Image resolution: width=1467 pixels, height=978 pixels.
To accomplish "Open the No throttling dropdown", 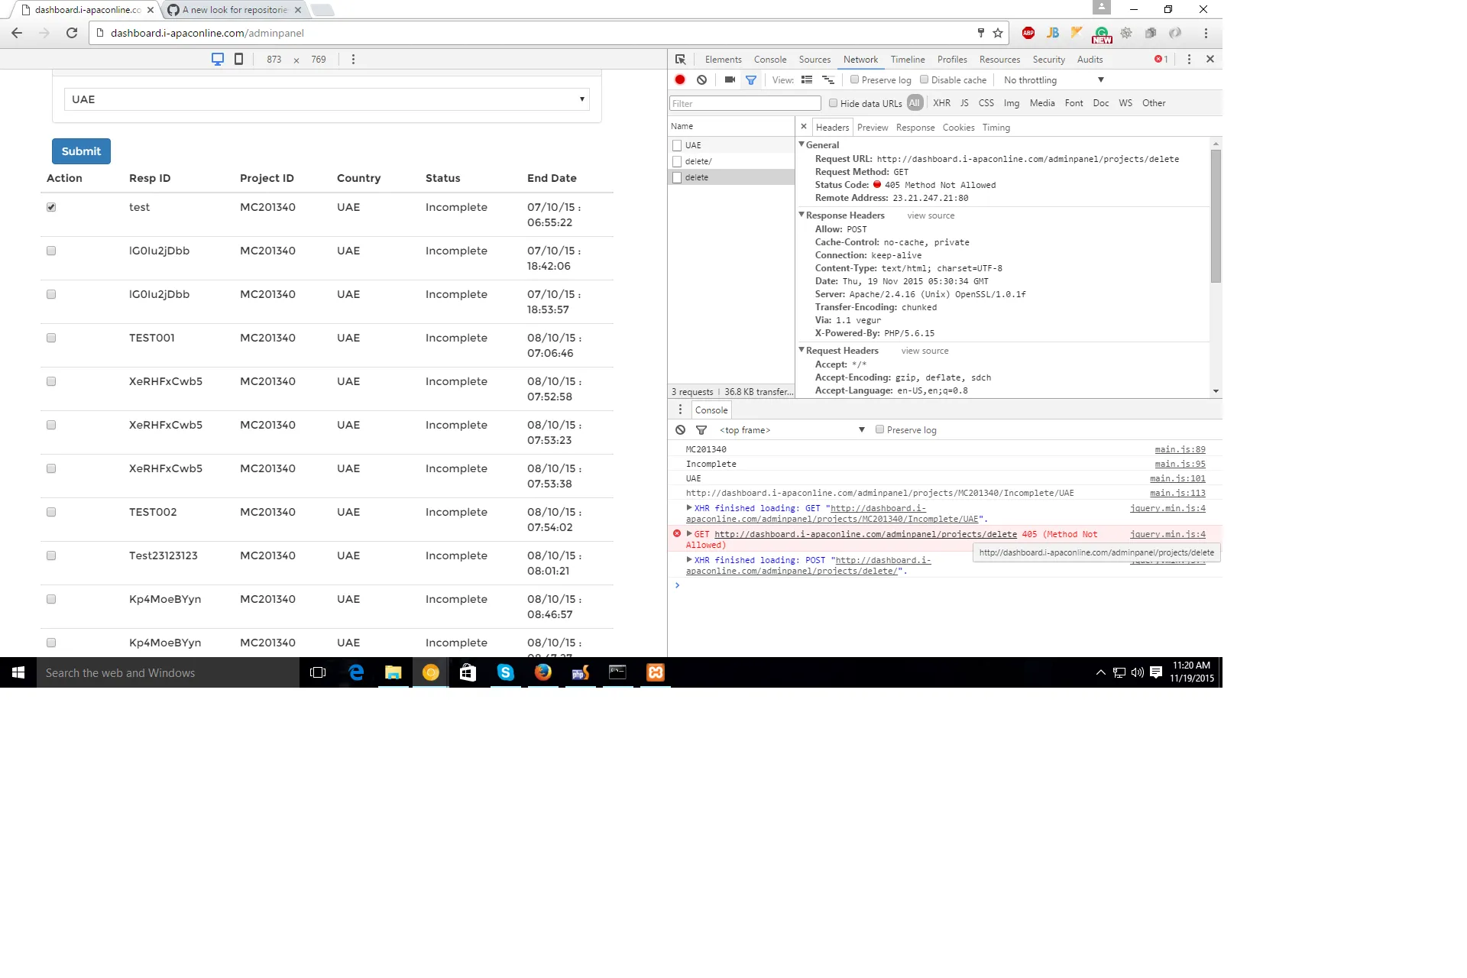I will click(1053, 79).
